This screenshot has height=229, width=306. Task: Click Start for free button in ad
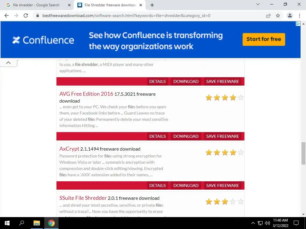[x=264, y=39]
